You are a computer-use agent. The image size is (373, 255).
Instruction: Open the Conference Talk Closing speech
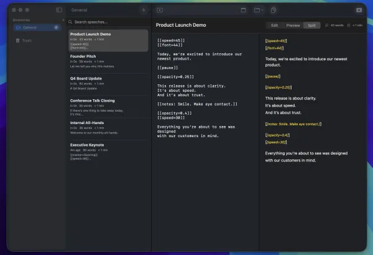click(108, 107)
